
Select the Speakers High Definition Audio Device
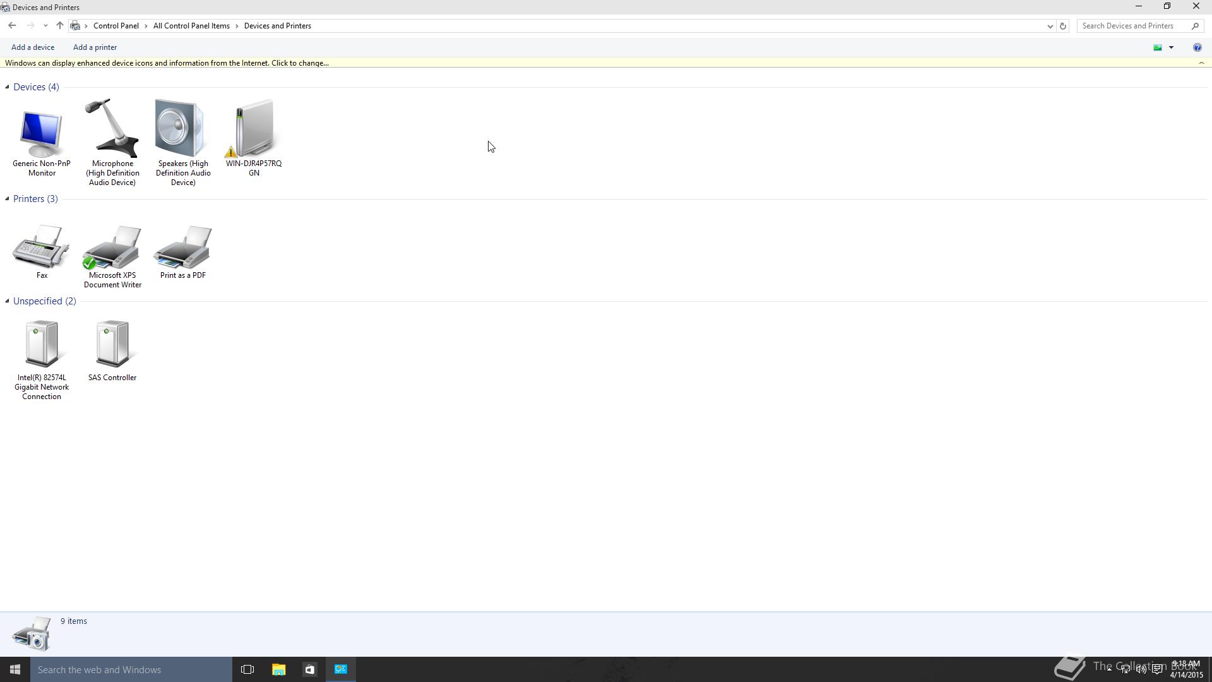tap(183, 142)
